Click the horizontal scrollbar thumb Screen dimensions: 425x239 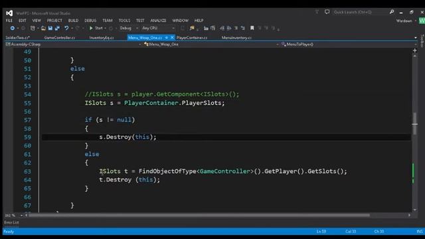pyautogui.click(x=199, y=215)
